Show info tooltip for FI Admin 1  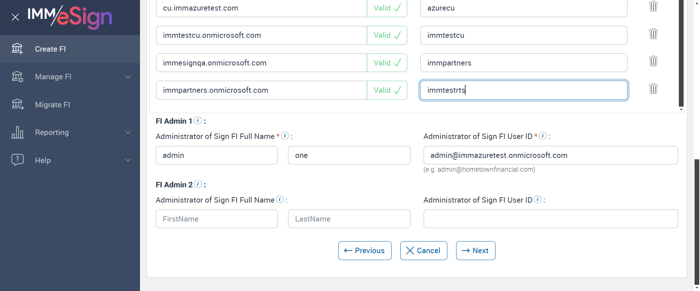198,120
